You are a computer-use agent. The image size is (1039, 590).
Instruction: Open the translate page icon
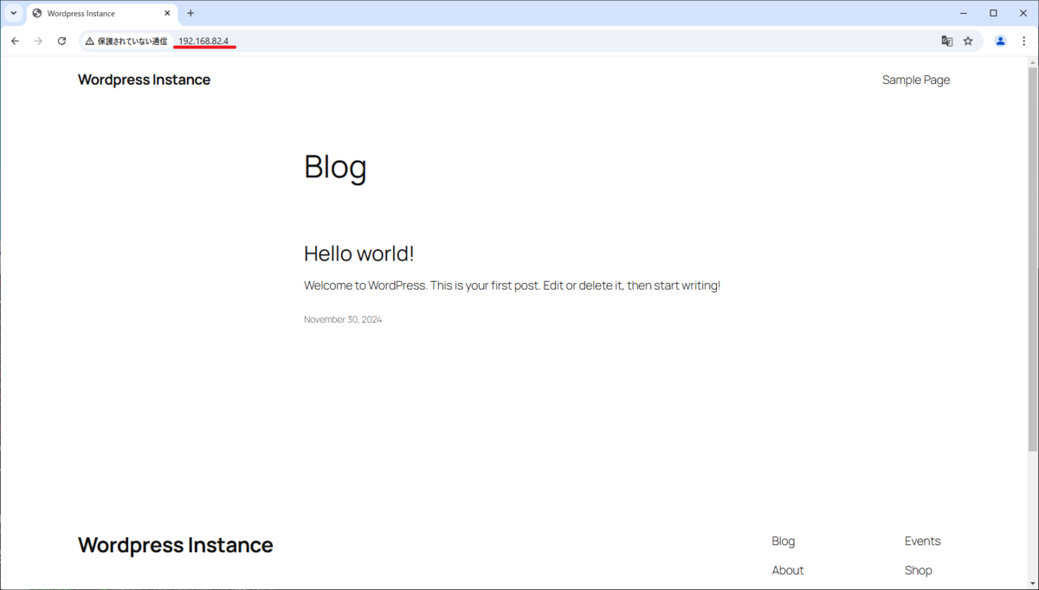[947, 41]
